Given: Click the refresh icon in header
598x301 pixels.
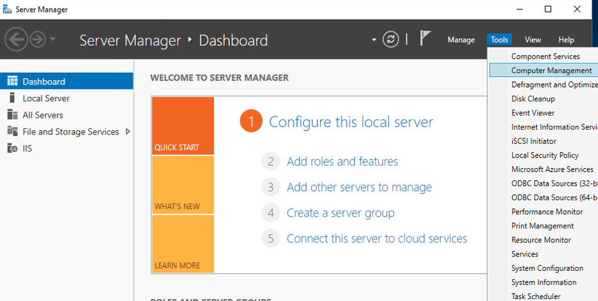Looking at the screenshot, I should coord(391,39).
